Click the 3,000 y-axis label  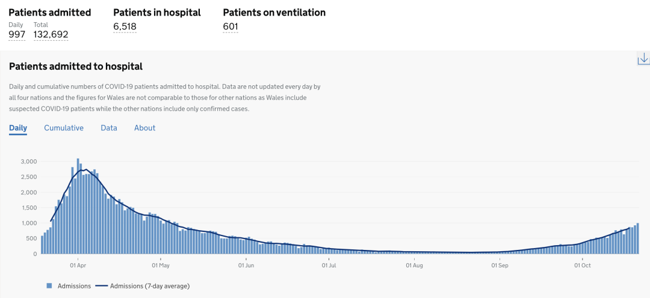point(29,162)
